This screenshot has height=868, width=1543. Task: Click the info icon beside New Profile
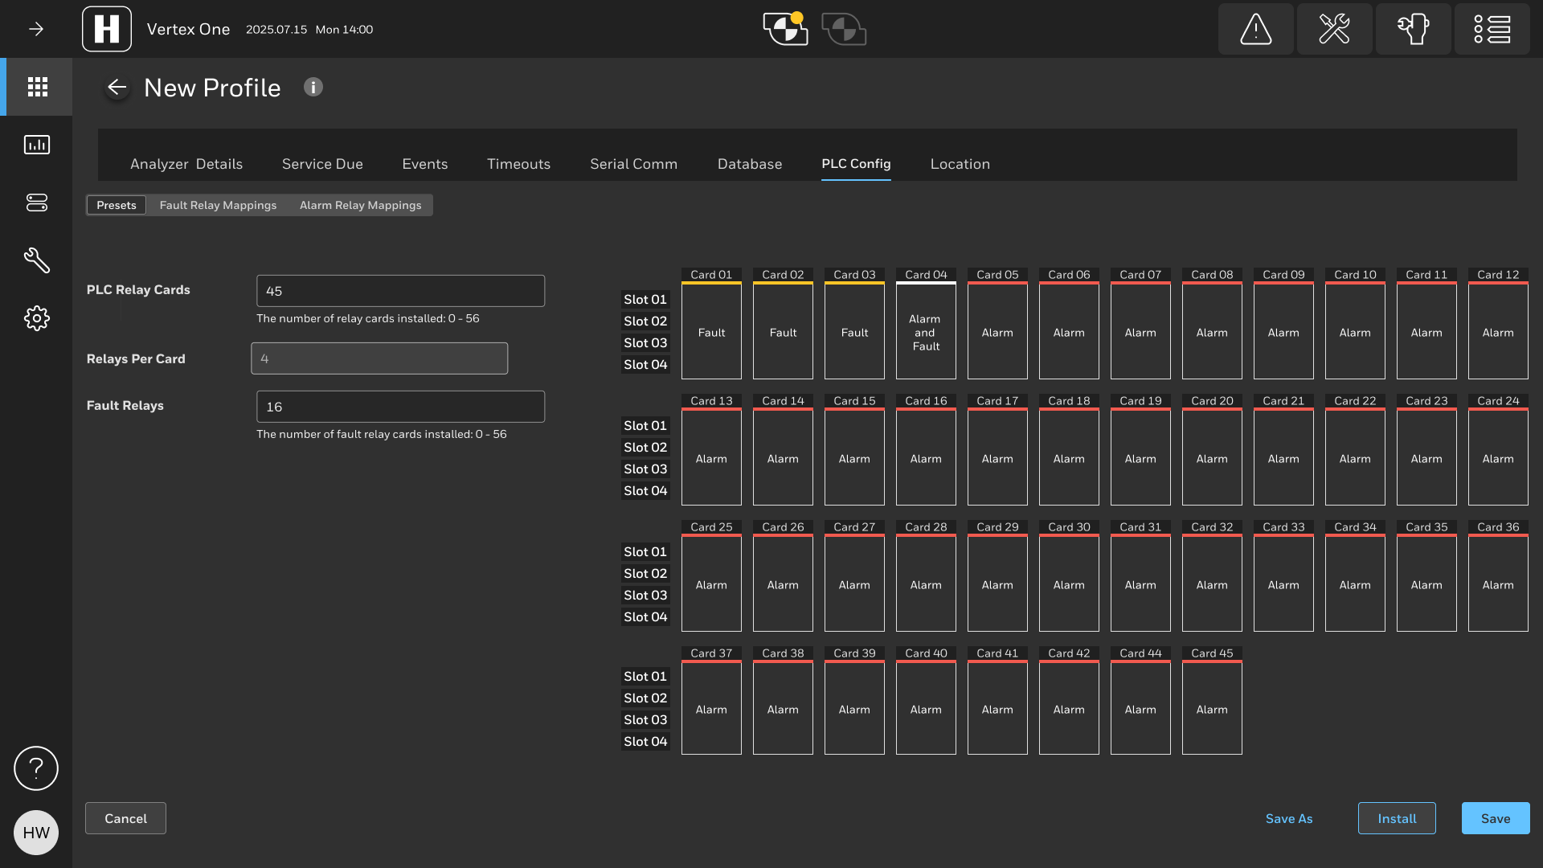[313, 87]
